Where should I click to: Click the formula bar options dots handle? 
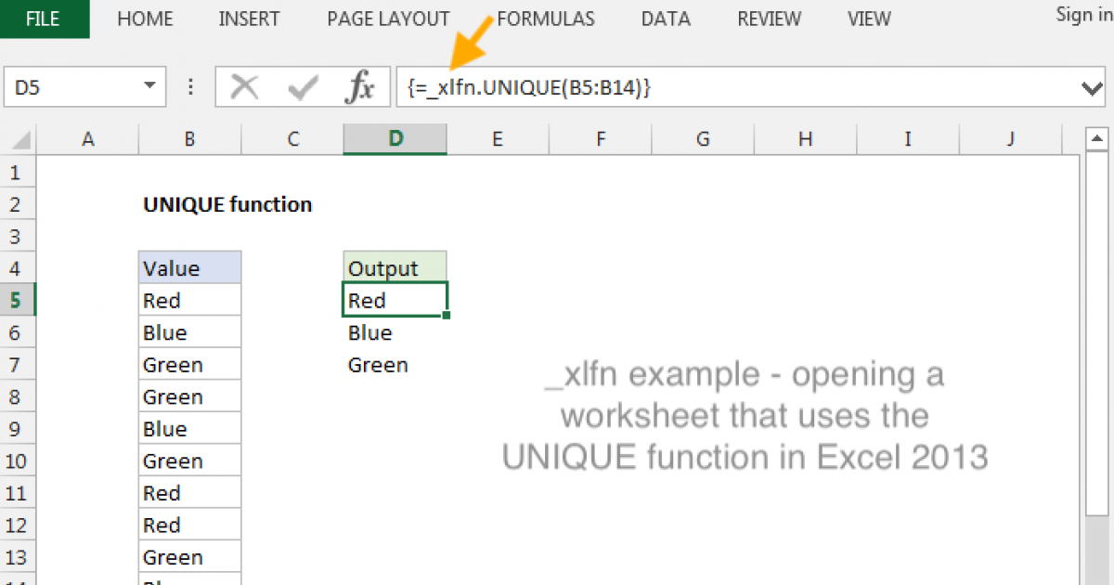coord(191,87)
